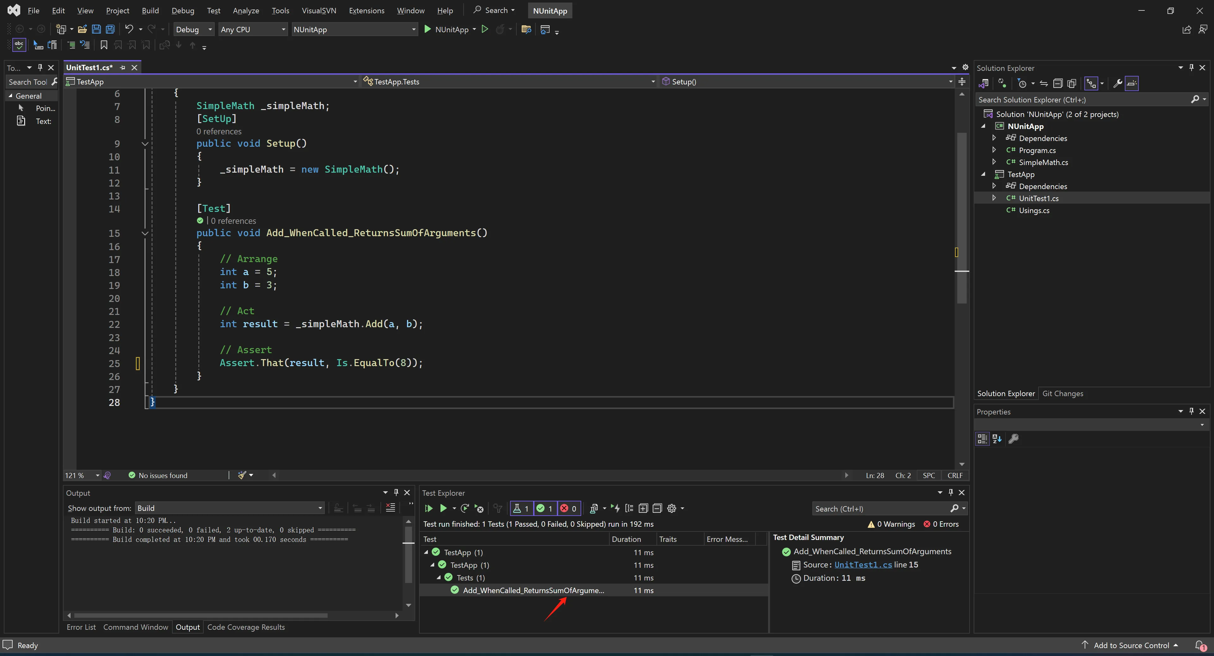The height and width of the screenshot is (656, 1214).
Task: Open the Test menu
Action: tap(213, 10)
